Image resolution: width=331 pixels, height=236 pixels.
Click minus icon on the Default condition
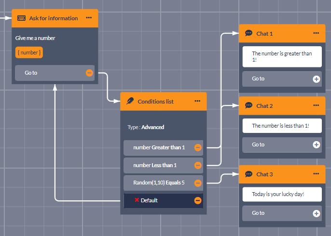click(x=198, y=200)
